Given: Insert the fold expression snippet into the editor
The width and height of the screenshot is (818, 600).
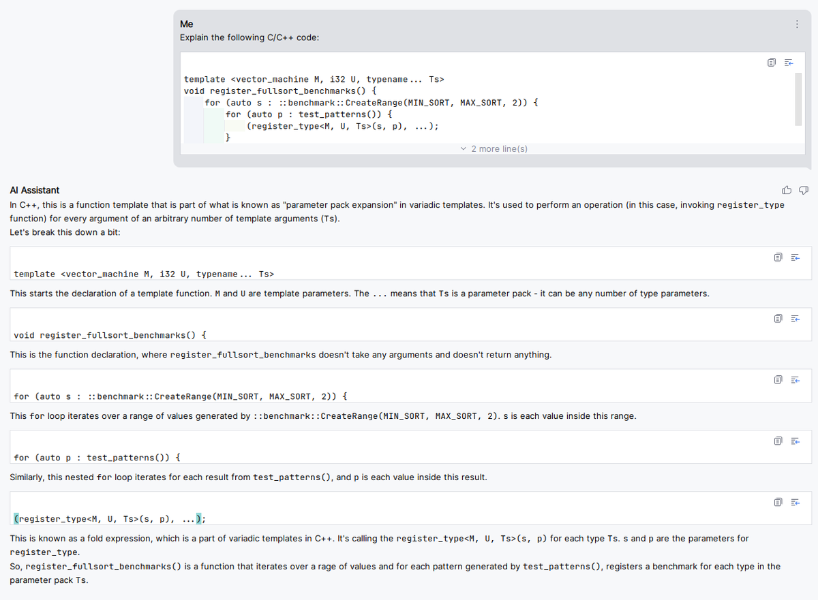Looking at the screenshot, I should tap(795, 502).
